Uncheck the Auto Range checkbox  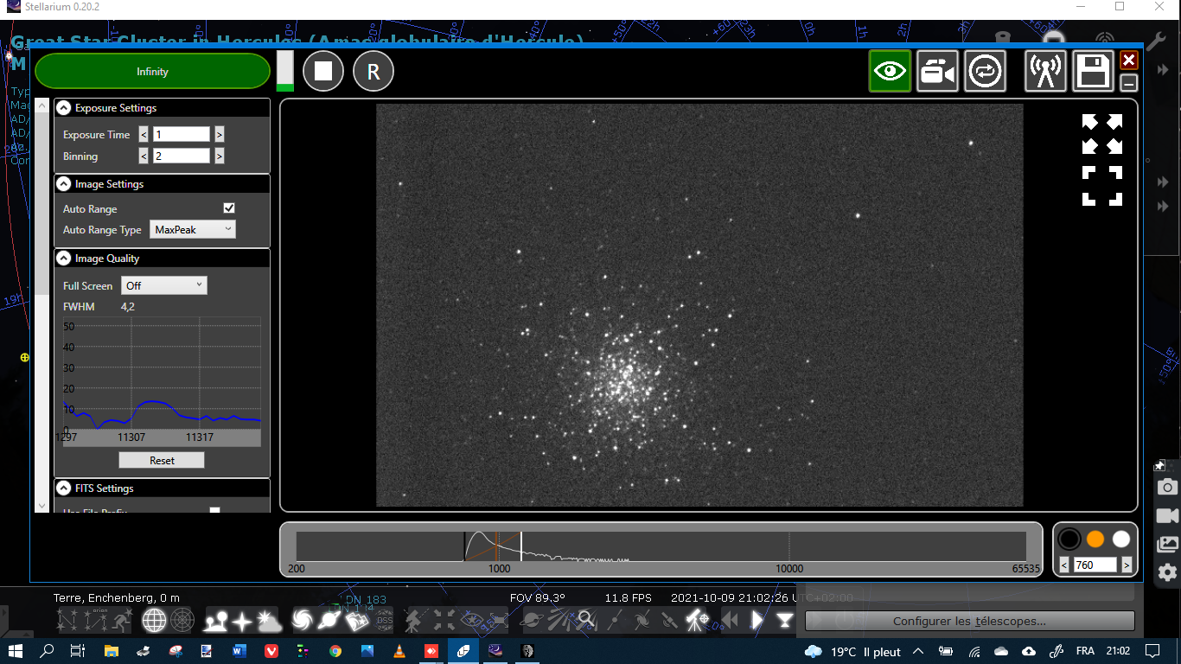(x=229, y=208)
